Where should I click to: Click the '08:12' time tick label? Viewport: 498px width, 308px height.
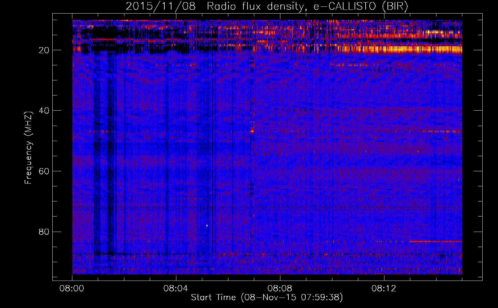point(384,289)
